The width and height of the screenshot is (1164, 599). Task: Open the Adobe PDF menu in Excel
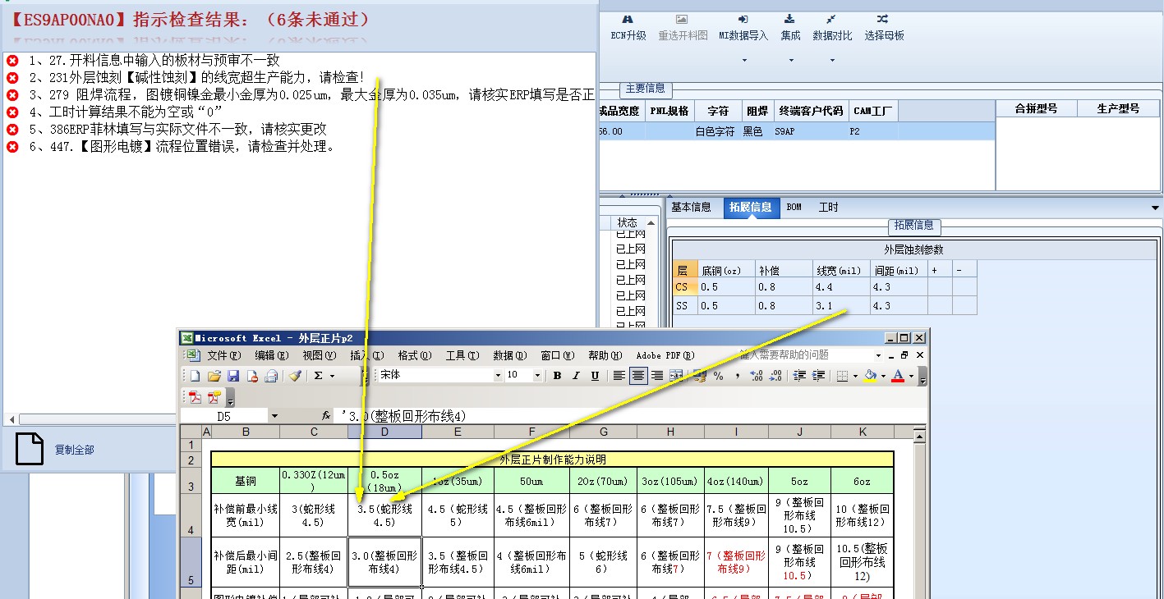[x=665, y=355]
